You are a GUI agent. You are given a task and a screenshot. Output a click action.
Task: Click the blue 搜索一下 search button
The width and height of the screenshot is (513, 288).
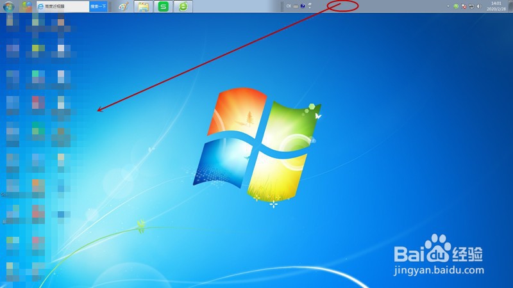[x=98, y=6]
